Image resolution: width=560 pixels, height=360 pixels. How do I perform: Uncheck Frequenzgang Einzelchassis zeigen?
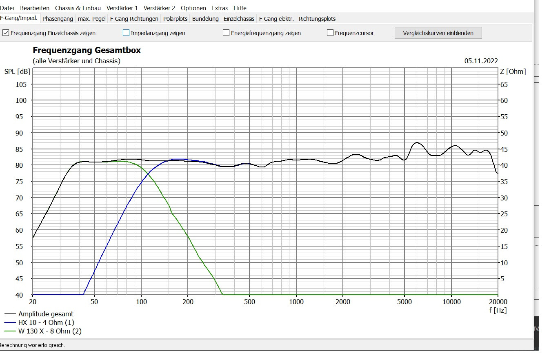point(6,33)
